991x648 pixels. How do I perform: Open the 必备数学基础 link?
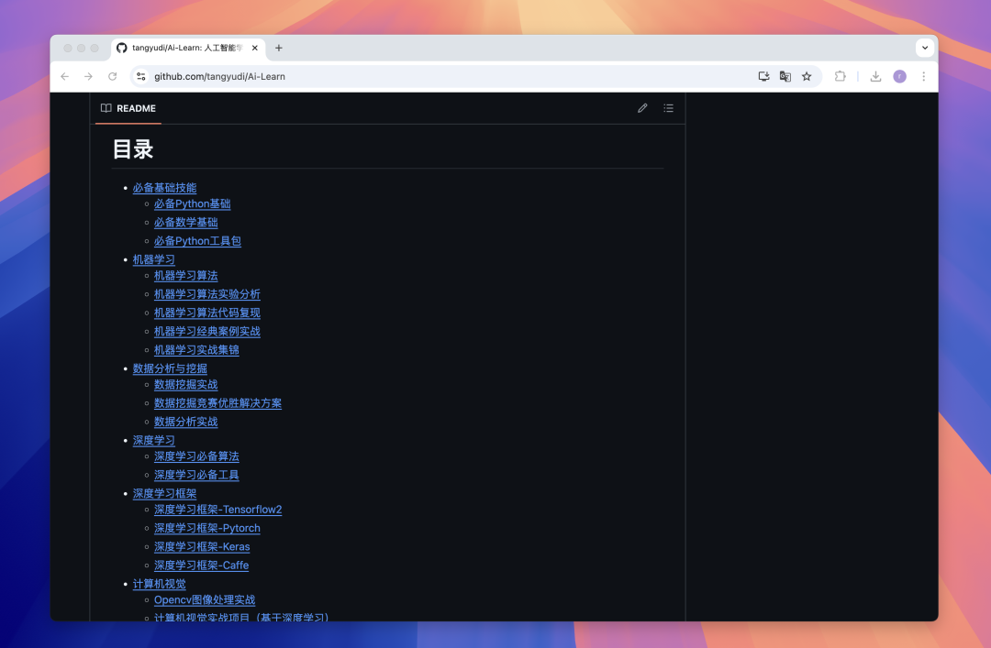click(185, 223)
